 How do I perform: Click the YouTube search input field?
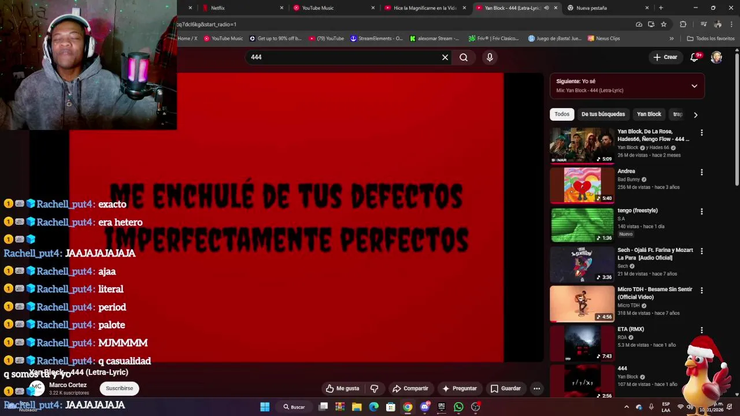point(344,57)
